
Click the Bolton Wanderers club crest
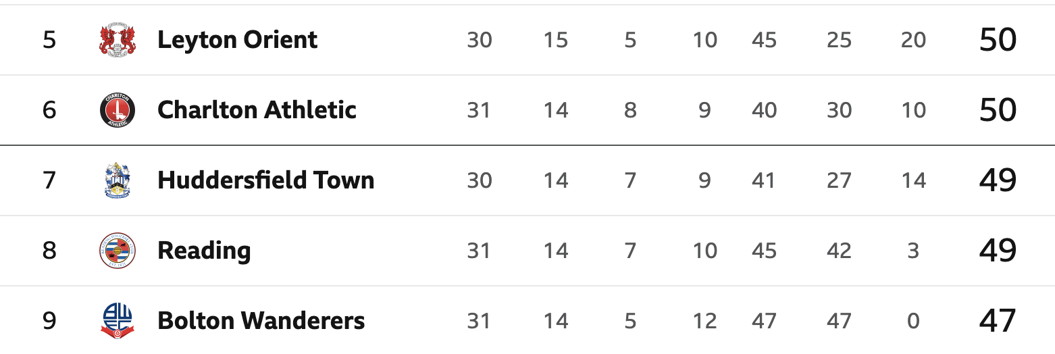pos(118,321)
